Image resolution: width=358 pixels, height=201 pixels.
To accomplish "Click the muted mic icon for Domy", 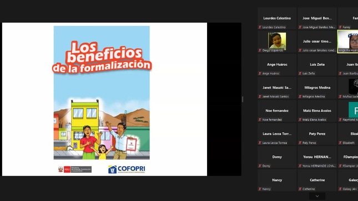I will pos(260,166).
